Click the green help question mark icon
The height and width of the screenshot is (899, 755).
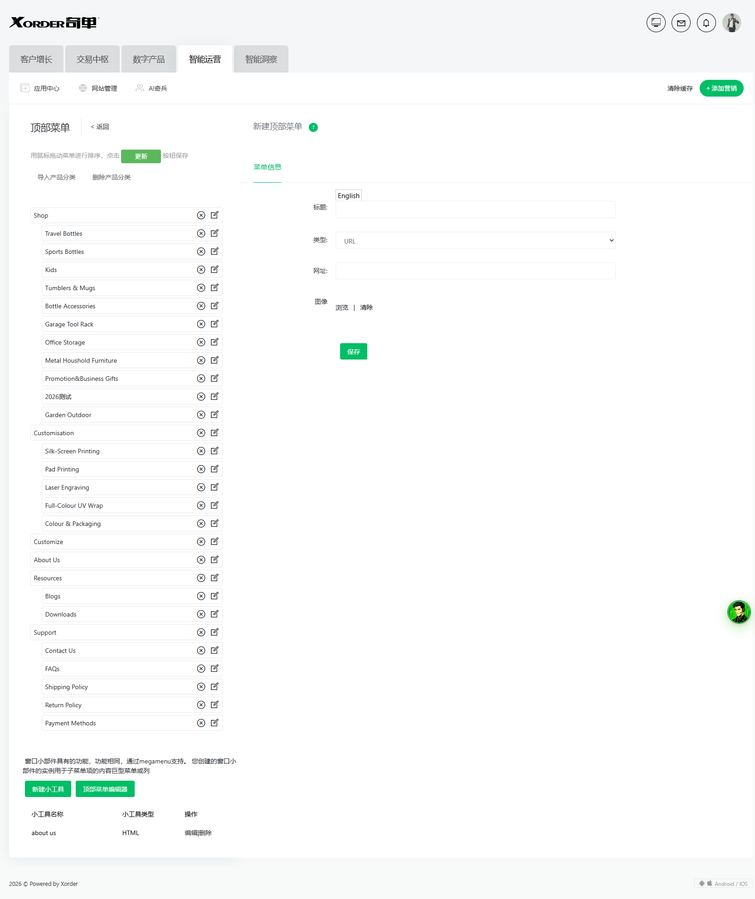pos(313,127)
